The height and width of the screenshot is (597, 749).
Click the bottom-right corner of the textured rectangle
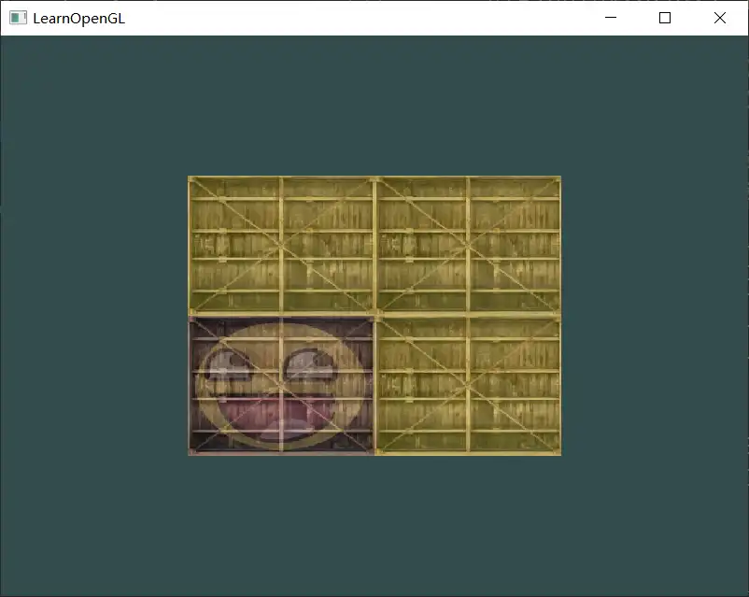pos(559,454)
